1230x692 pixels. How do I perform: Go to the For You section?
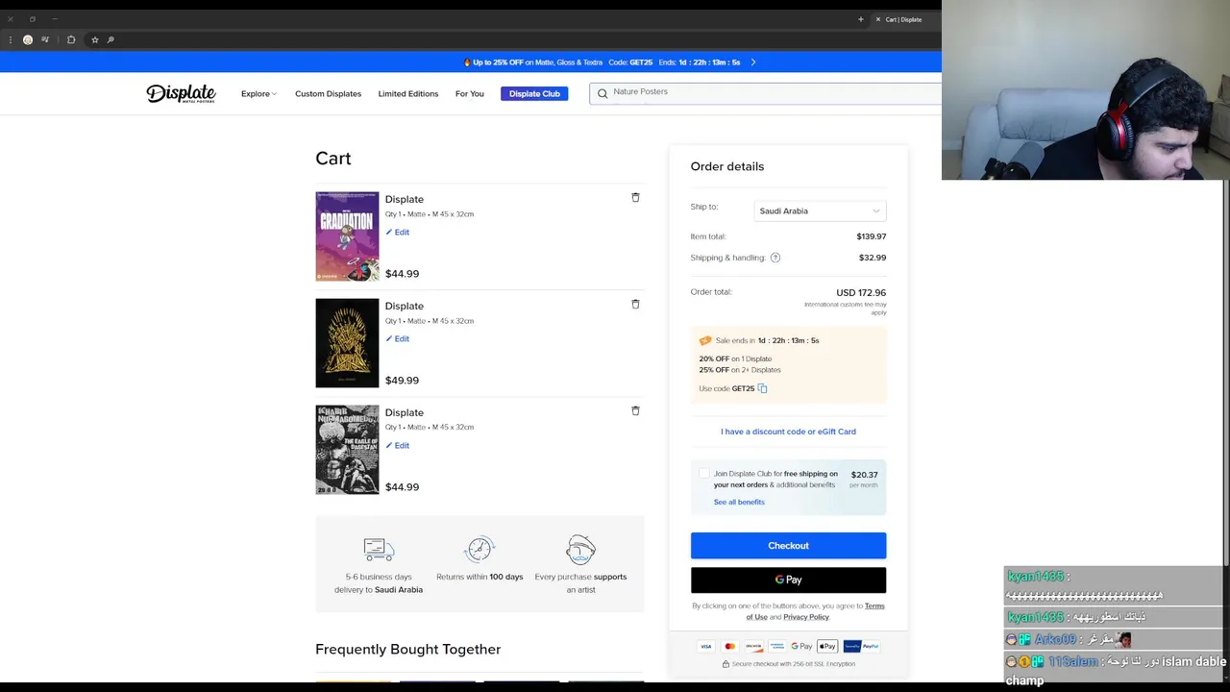coord(469,93)
